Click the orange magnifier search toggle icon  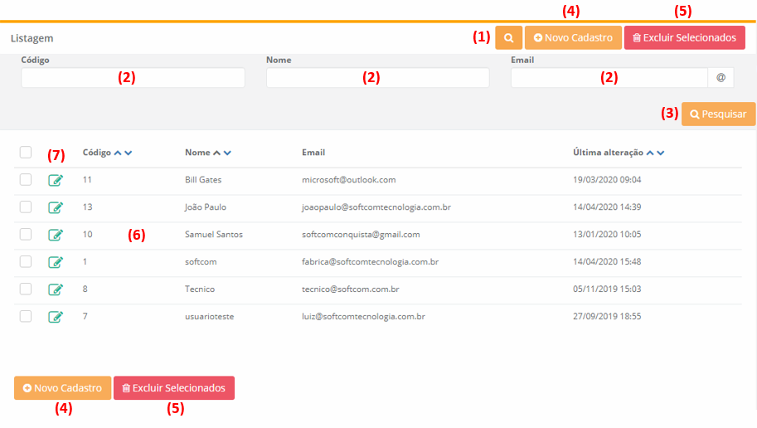pos(508,38)
